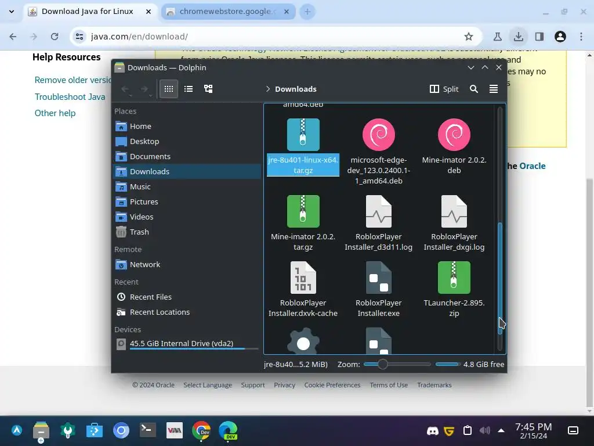Image resolution: width=594 pixels, height=446 pixels.
Task: Open Pictures in Places panel
Action: [x=187, y=202]
